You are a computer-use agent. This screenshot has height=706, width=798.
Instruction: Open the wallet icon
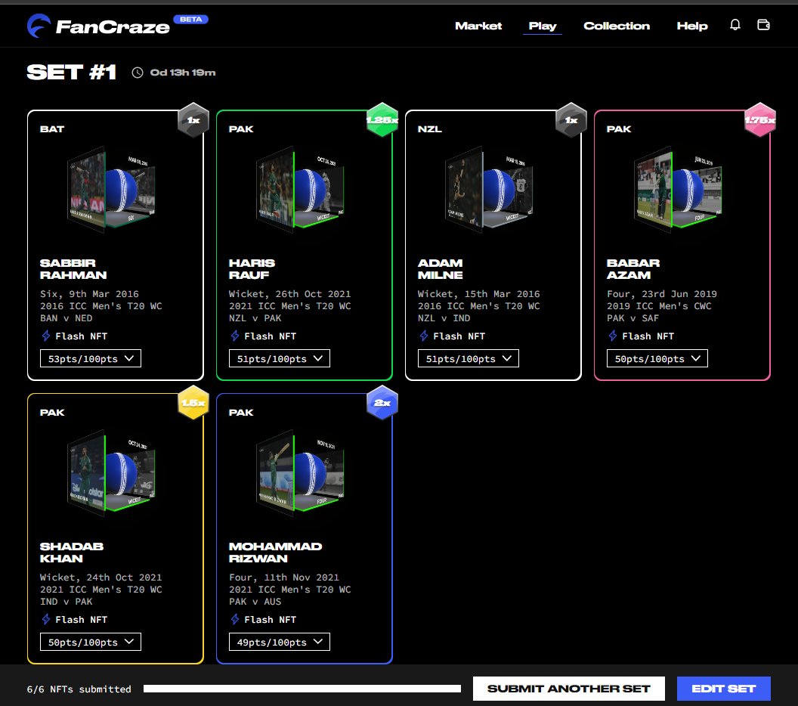(x=763, y=25)
